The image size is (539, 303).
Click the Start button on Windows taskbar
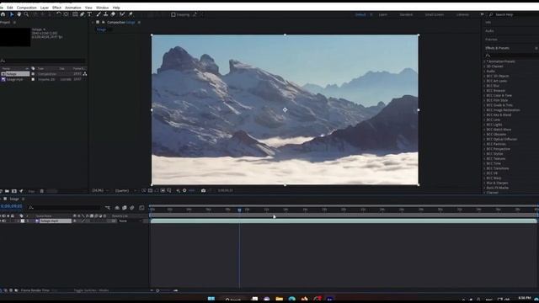coord(211,299)
